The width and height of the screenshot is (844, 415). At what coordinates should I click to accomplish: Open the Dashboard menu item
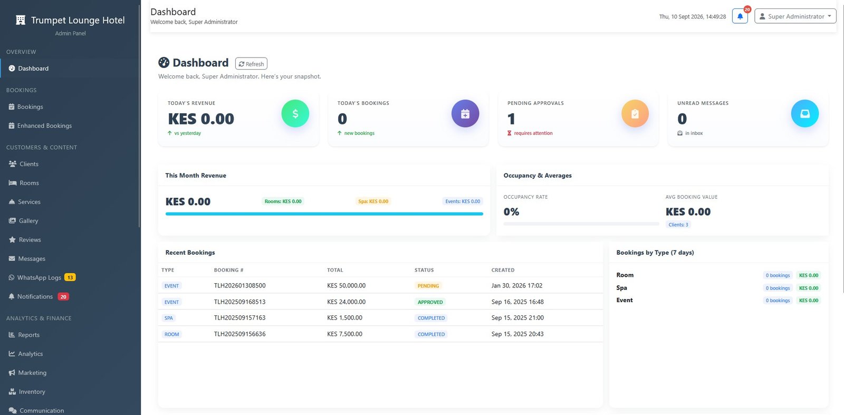[70, 69]
